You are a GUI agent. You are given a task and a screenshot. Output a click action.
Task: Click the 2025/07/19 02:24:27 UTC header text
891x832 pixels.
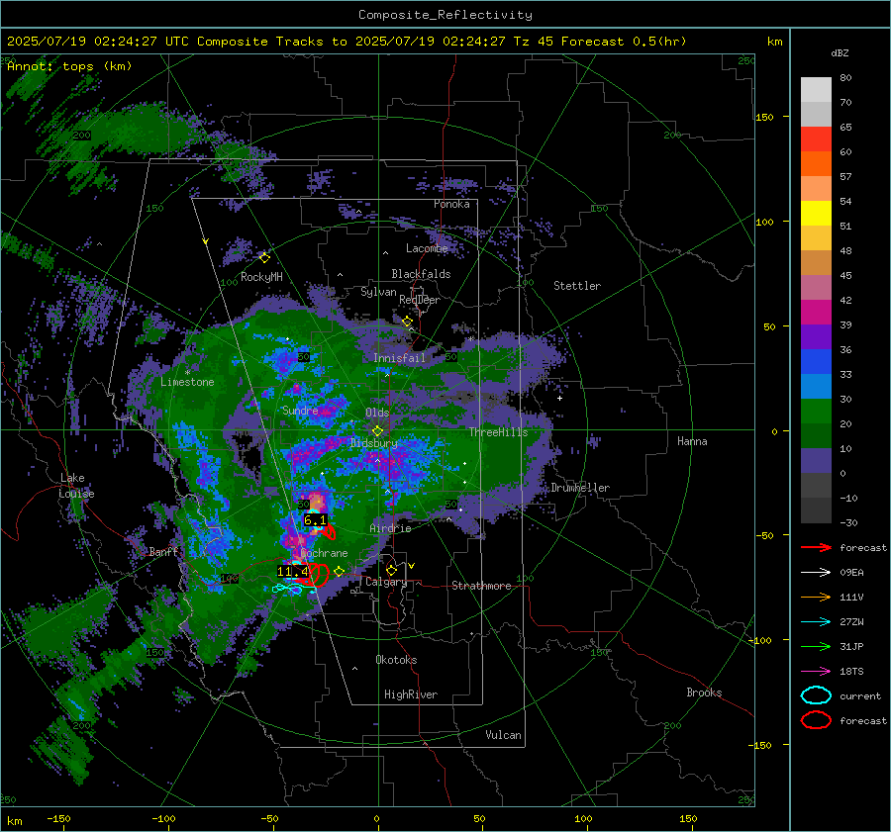(97, 42)
